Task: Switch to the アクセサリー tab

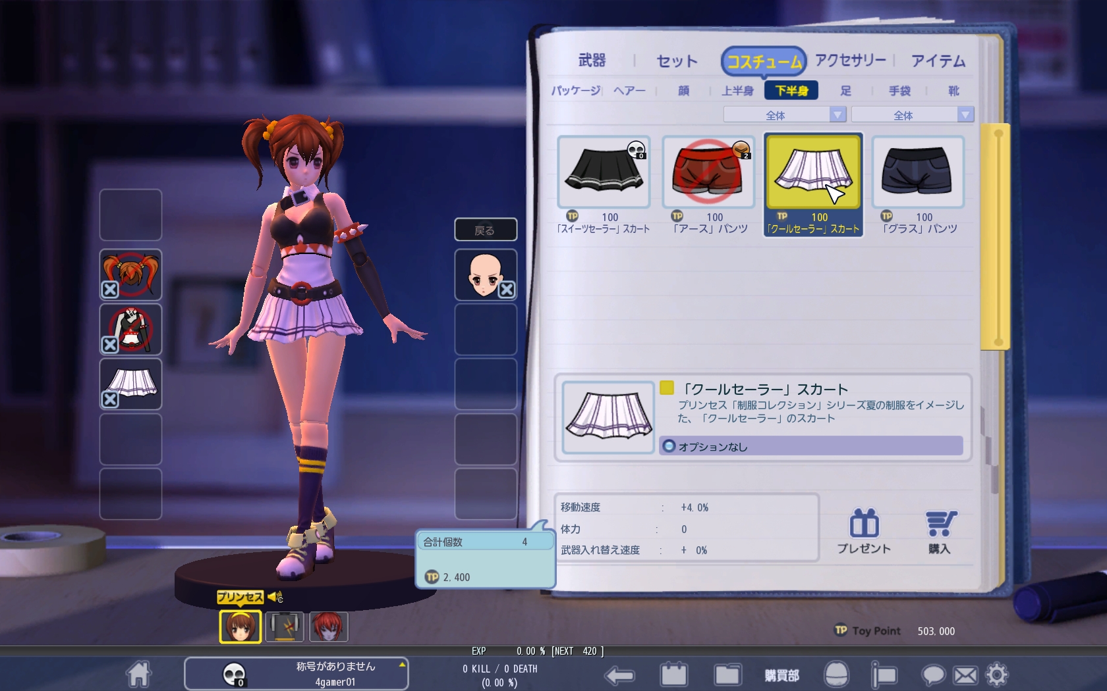Action: click(x=850, y=61)
